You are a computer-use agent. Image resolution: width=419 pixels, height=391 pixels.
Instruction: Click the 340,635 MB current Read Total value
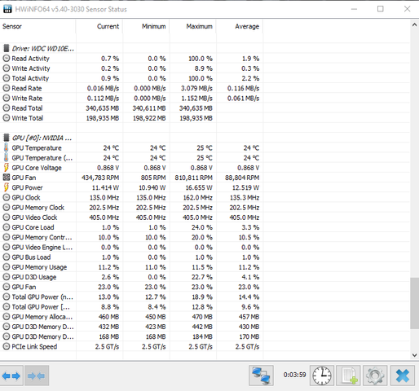[x=103, y=108]
